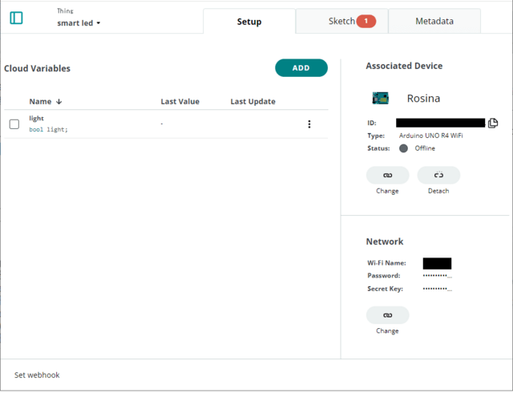
Task: Click the Sketch notification badge
Action: [x=366, y=21]
